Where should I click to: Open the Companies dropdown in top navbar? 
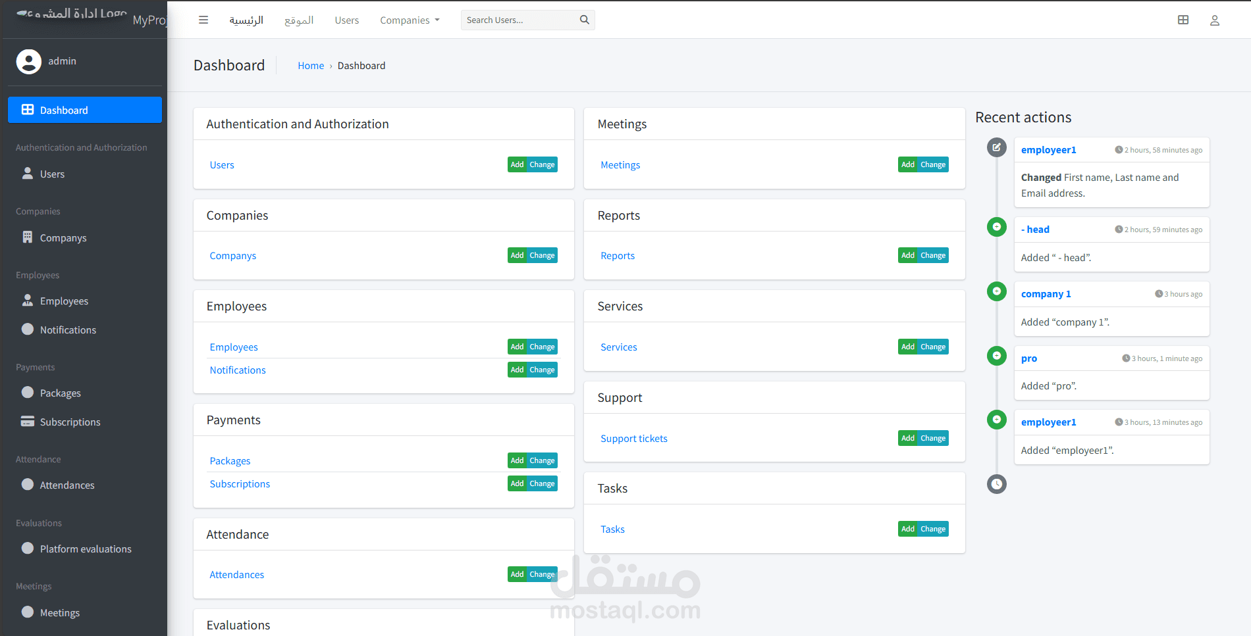(x=410, y=20)
